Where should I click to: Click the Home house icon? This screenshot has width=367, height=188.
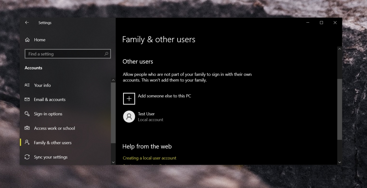coord(27,40)
